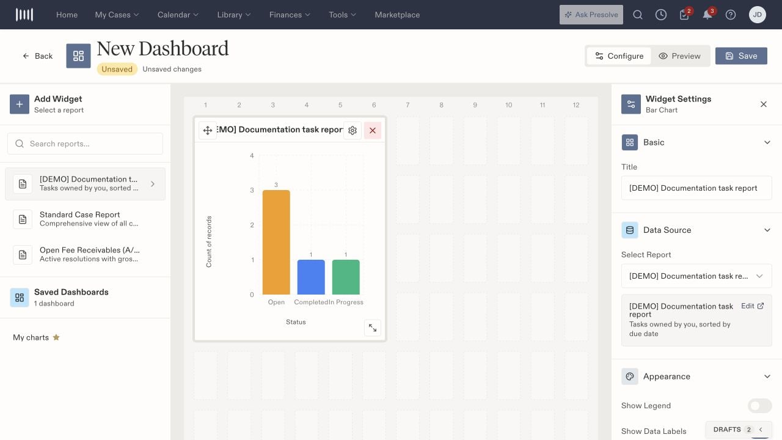Open the help question mark icon
This screenshot has width=782, height=440.
click(731, 15)
